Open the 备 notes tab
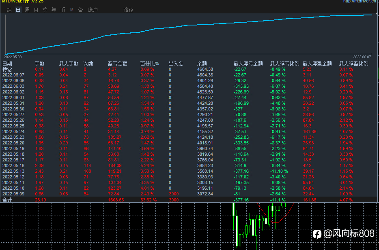379x250 pixels. point(80,10)
